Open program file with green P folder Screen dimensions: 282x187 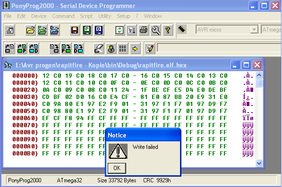coord(43,30)
